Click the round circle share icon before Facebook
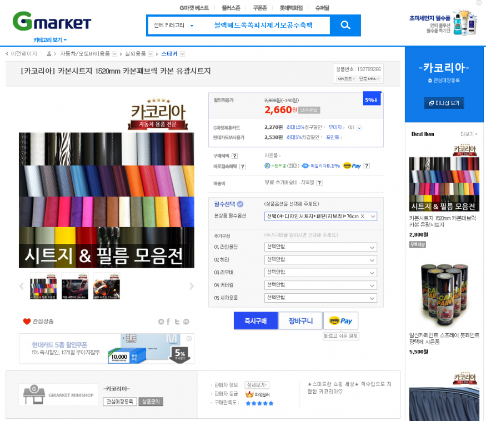Image resolution: width=486 pixels, height=421 pixels. point(161,322)
